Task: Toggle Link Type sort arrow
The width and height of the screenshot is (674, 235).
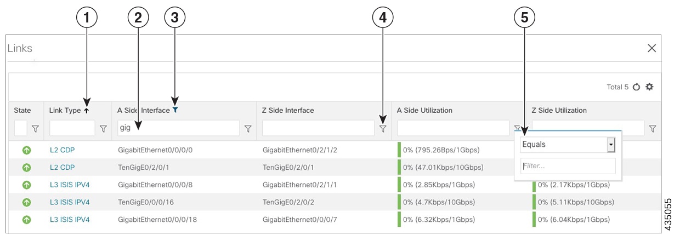Action: coord(86,110)
